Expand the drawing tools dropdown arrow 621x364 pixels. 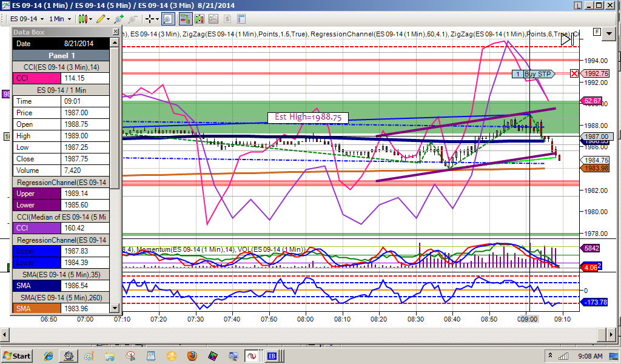point(108,19)
